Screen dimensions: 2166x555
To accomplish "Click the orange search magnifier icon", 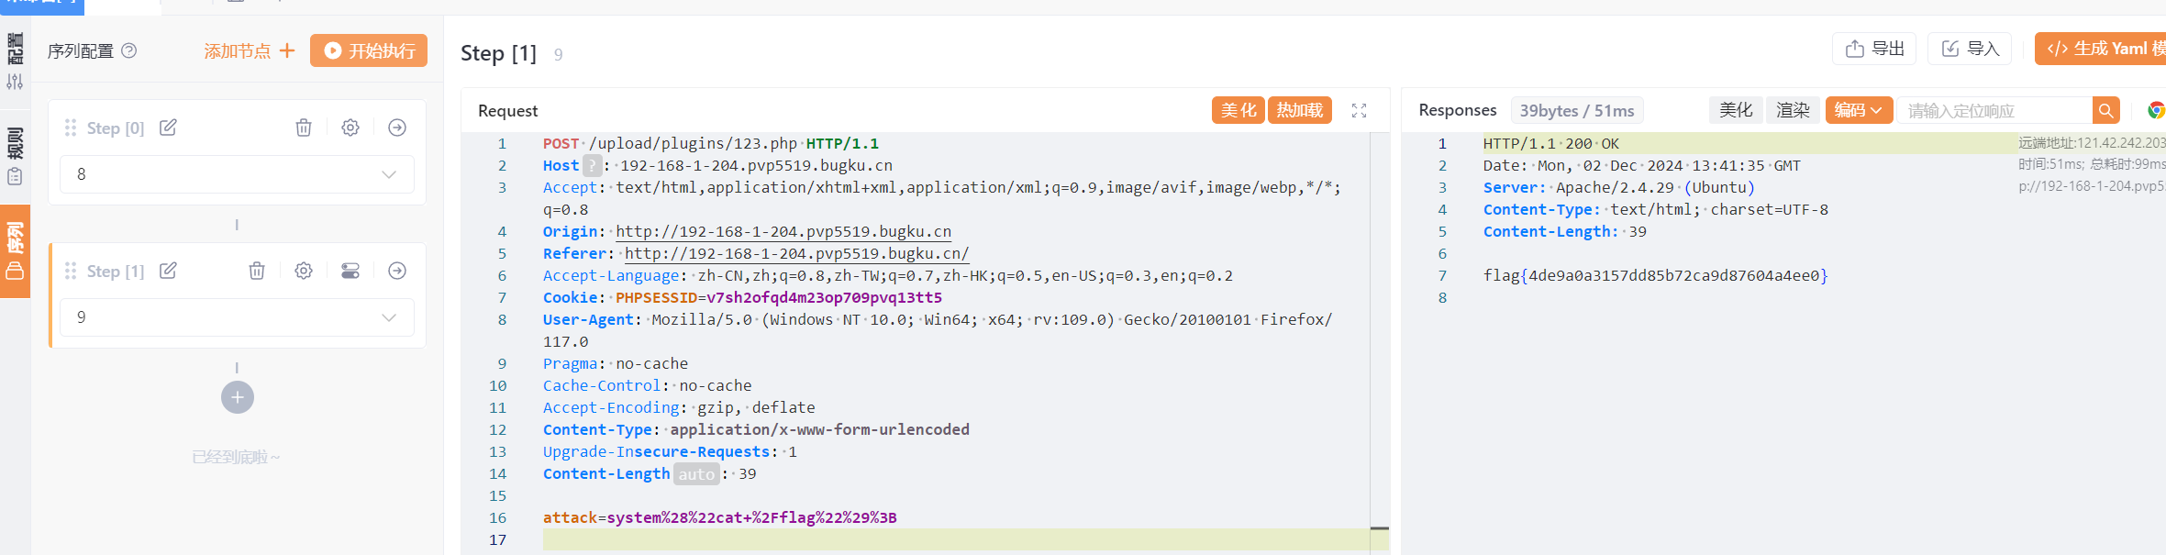I will point(2106,110).
